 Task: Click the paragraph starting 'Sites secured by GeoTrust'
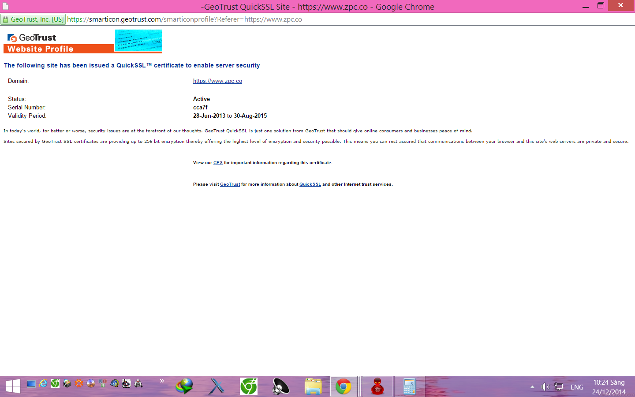(x=316, y=142)
